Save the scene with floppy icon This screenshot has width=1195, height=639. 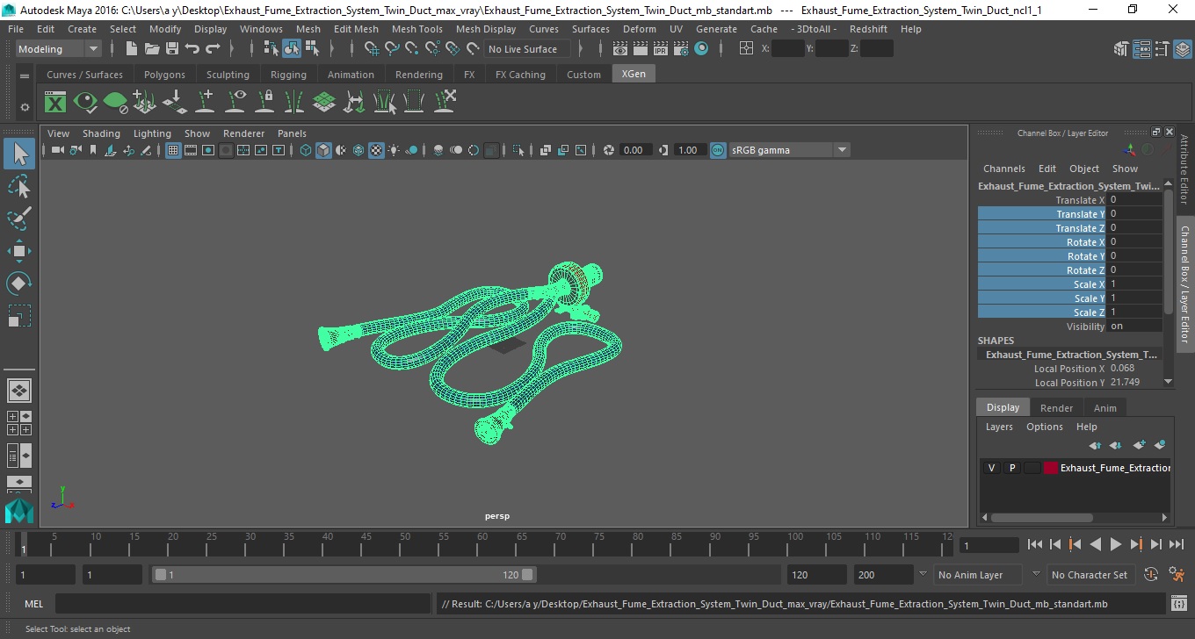point(172,49)
